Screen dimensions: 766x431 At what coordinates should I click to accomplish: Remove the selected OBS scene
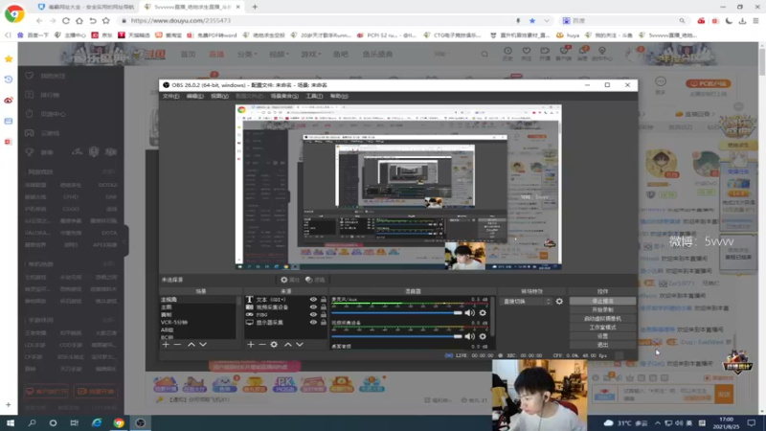(x=177, y=345)
